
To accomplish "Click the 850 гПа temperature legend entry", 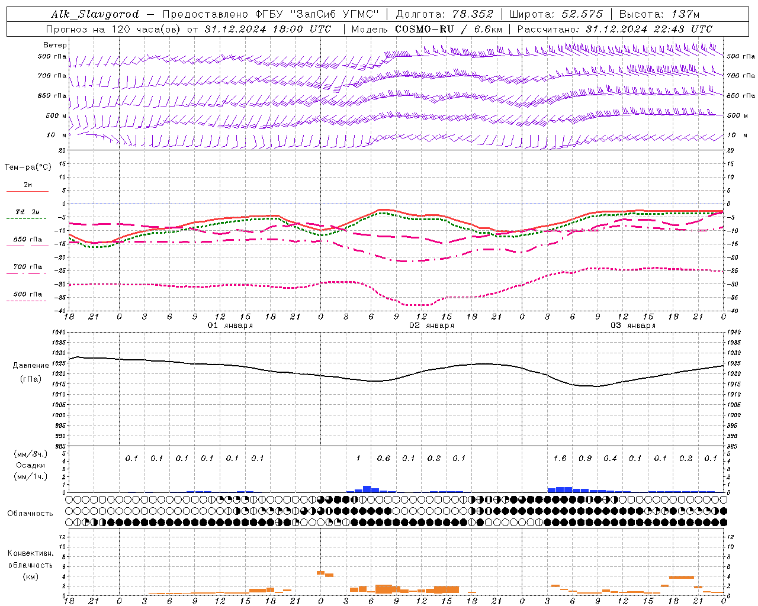I will pyautogui.click(x=27, y=240).
